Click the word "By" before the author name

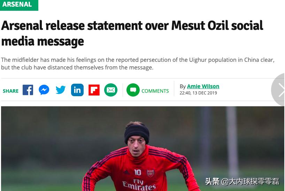[x=183, y=86]
